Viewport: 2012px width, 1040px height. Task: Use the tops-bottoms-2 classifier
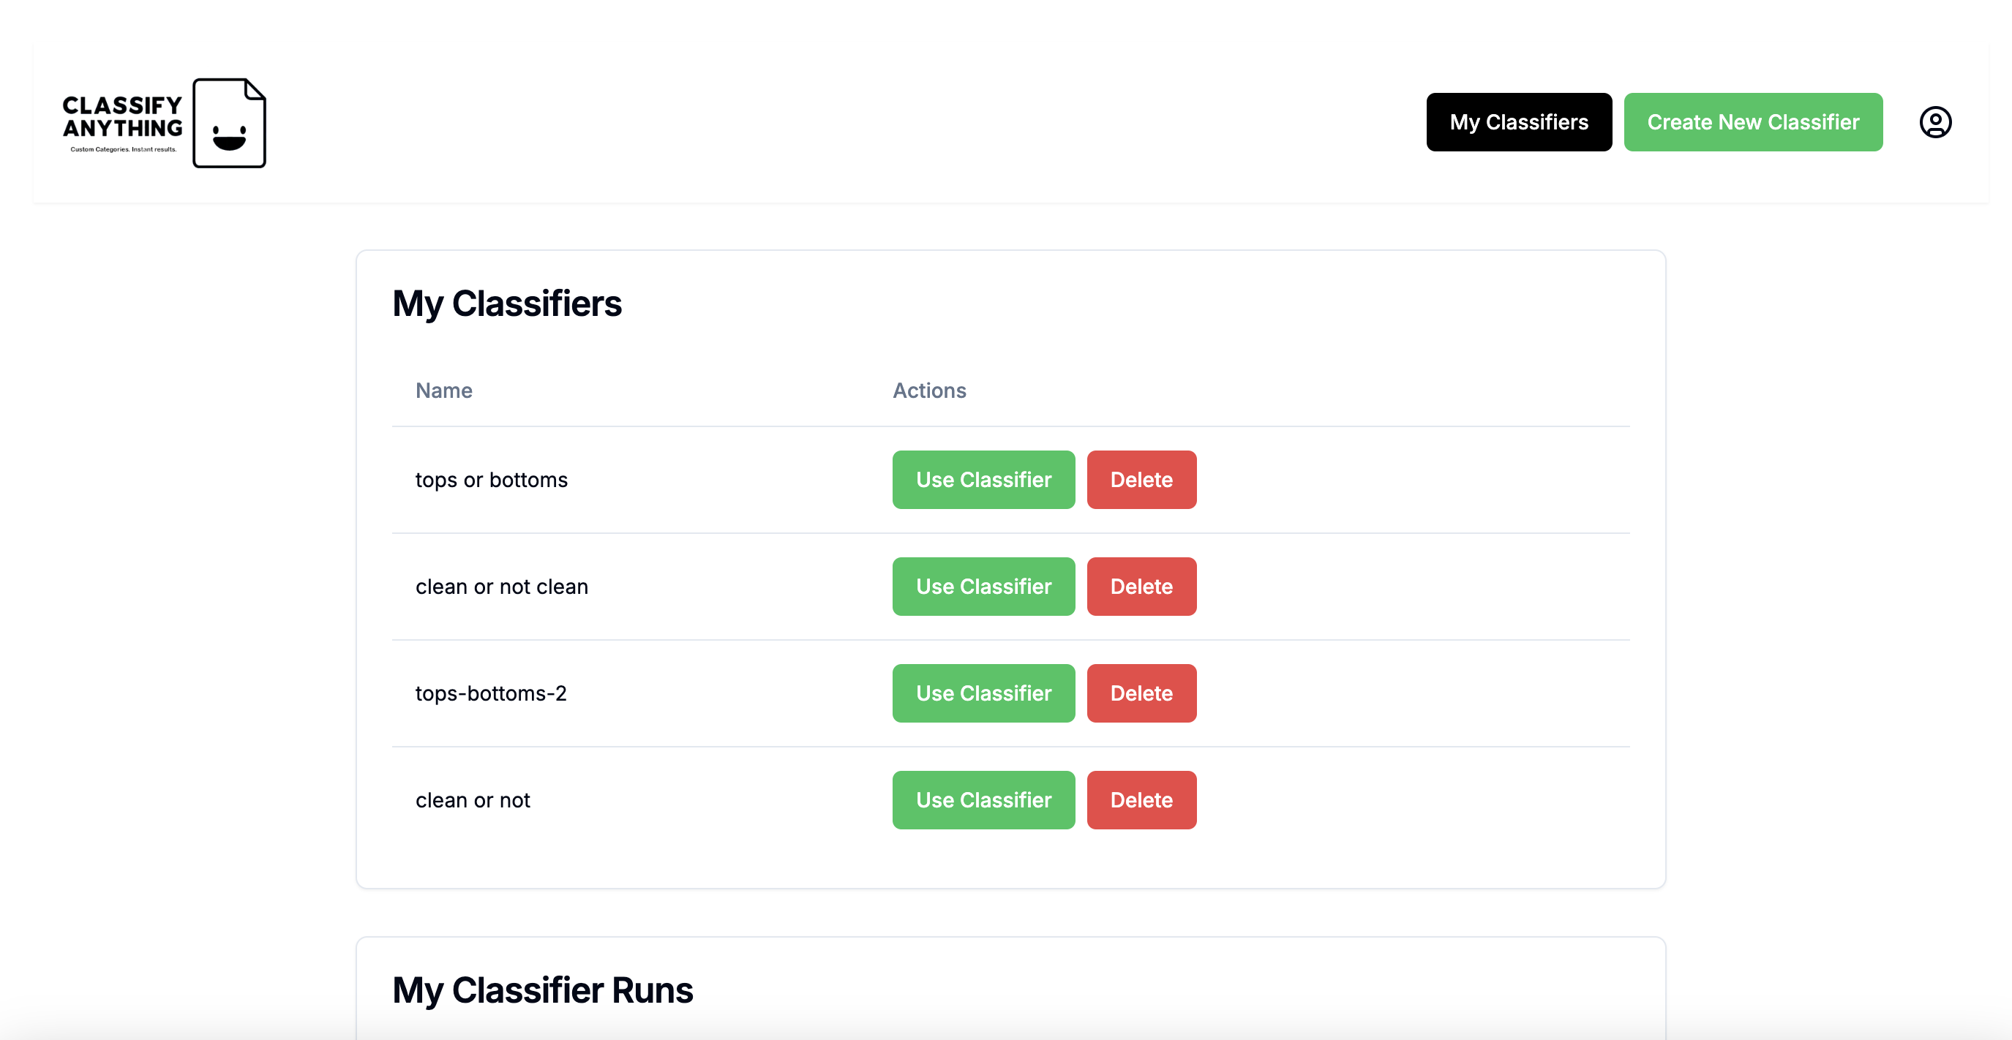[x=983, y=693]
